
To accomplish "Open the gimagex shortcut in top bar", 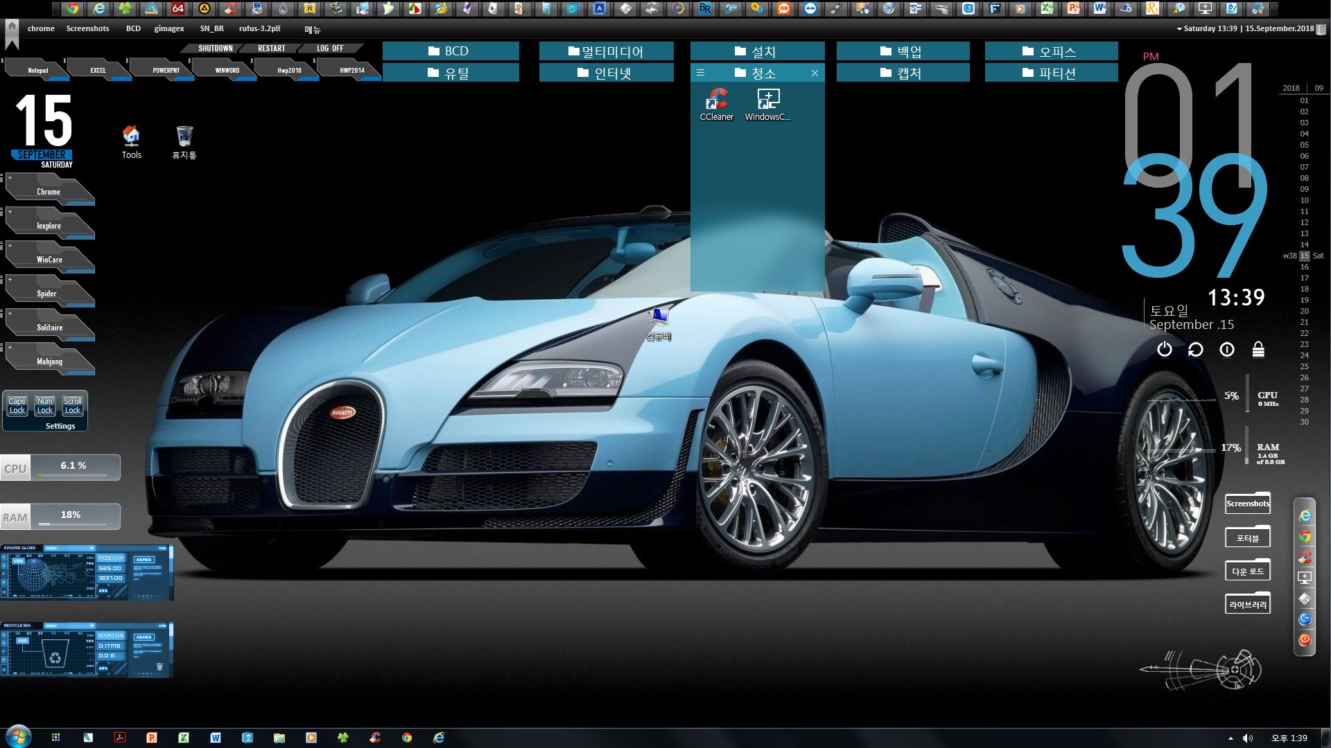I will tap(169, 28).
